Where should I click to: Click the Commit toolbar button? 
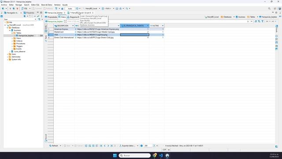[x=37, y=8]
